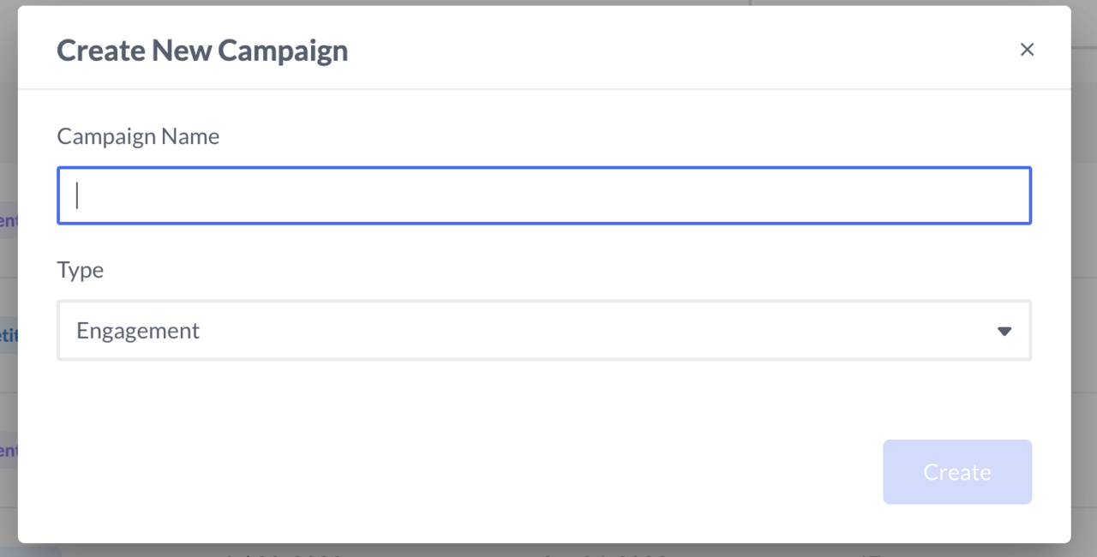The image size is (1097, 557).
Task: Dismiss the modal using the X
Action: click(1027, 50)
